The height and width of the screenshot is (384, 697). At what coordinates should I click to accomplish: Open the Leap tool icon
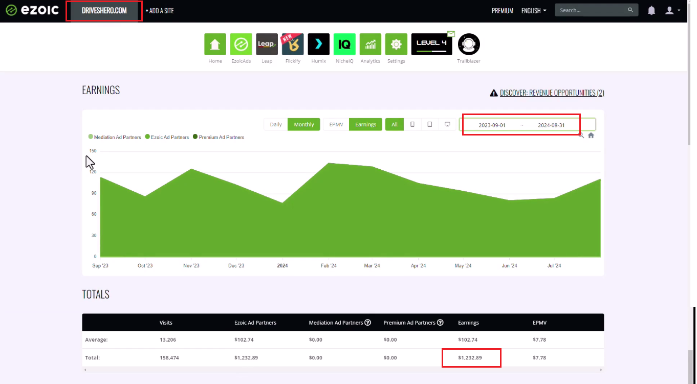[x=267, y=44]
